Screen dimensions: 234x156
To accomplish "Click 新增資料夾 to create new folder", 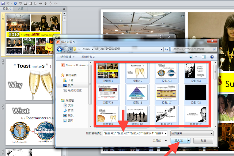I will pyautogui.click(x=88, y=57).
